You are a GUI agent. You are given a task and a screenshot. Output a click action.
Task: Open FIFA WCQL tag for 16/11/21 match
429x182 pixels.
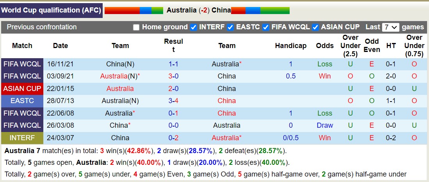point(22,64)
